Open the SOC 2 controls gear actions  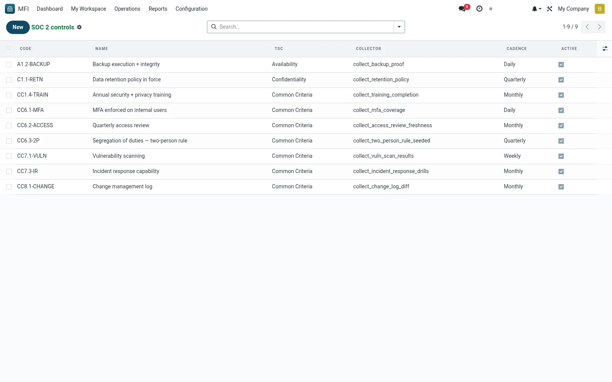(79, 27)
